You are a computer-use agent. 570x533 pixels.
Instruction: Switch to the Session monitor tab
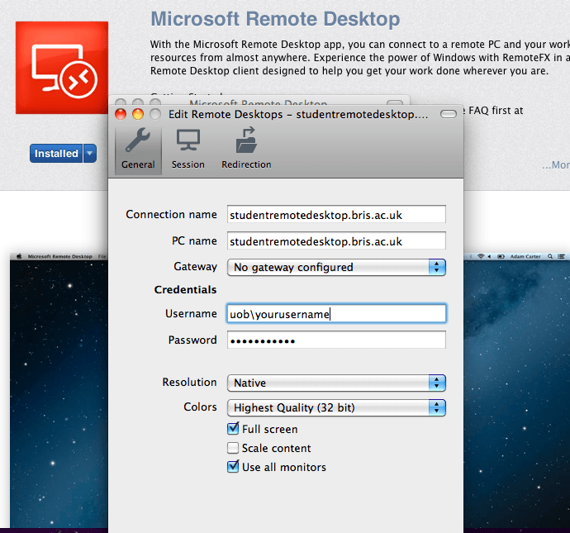[188, 149]
